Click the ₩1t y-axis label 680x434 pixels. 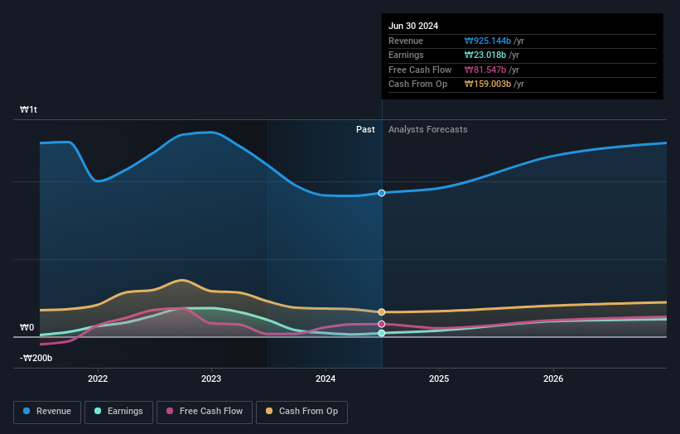[28, 109]
